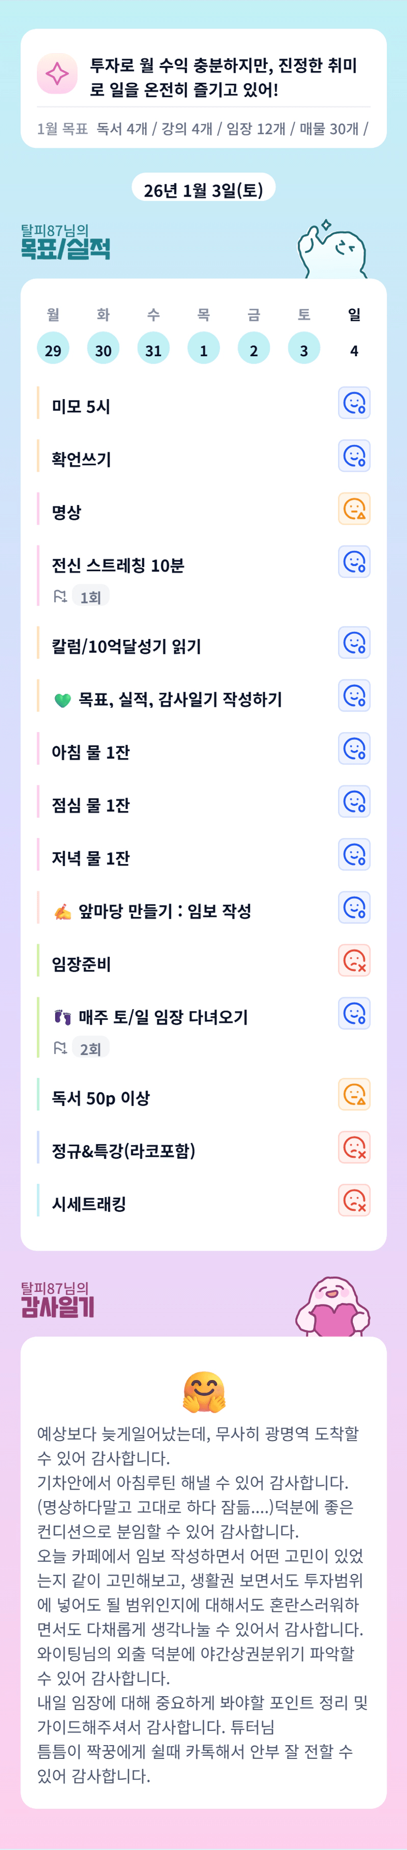
Task: Click the 1월 목표 monthly goals line
Action: coord(202,129)
